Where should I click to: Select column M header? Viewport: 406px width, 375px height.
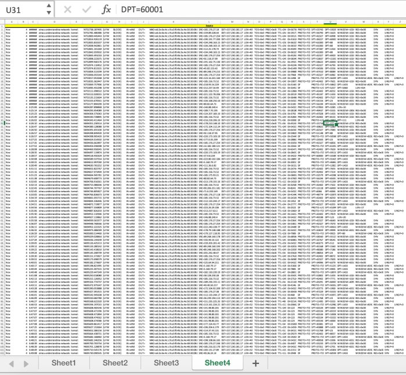coord(232,22)
